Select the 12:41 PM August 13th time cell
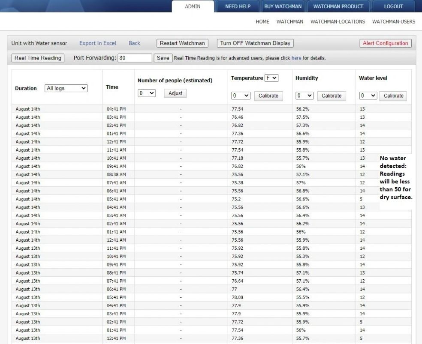The height and width of the screenshot is (344, 422). (116, 338)
